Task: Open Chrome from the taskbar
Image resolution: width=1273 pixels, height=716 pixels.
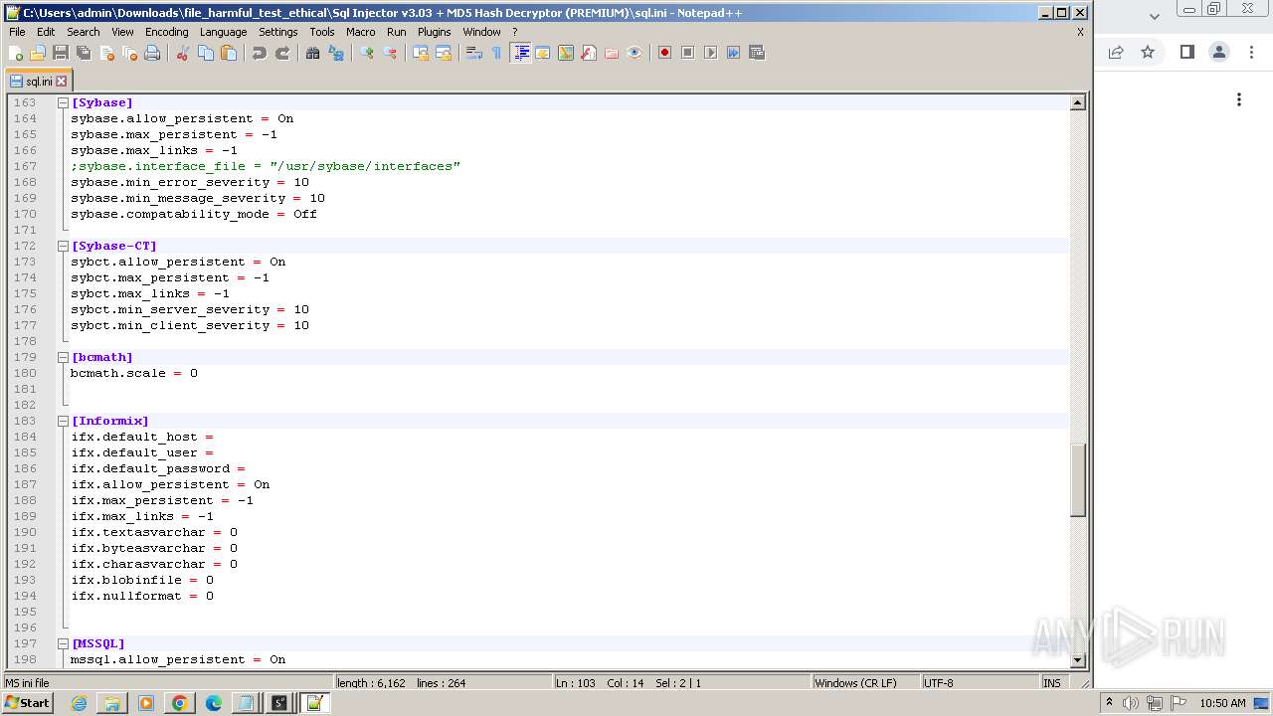Action: point(179,703)
